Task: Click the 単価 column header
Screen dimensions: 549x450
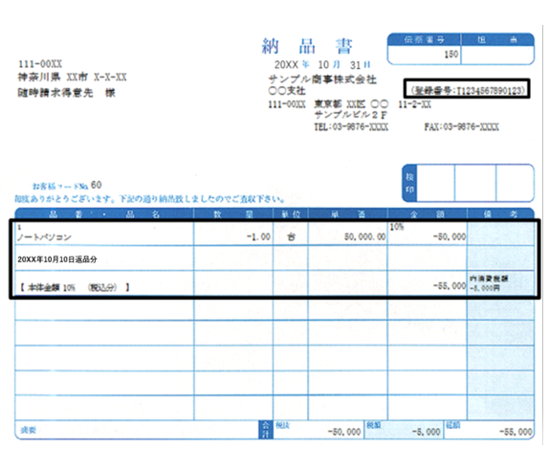Action: 348,214
